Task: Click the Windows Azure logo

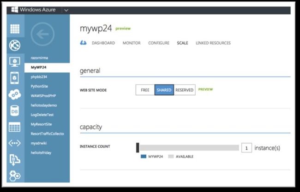Action: pyautogui.click(x=15, y=10)
